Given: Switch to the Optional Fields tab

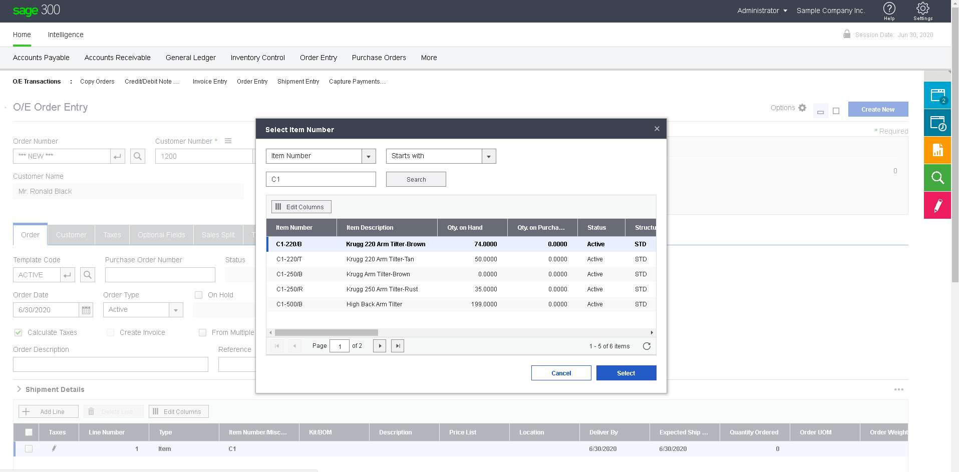Looking at the screenshot, I should pyautogui.click(x=161, y=235).
